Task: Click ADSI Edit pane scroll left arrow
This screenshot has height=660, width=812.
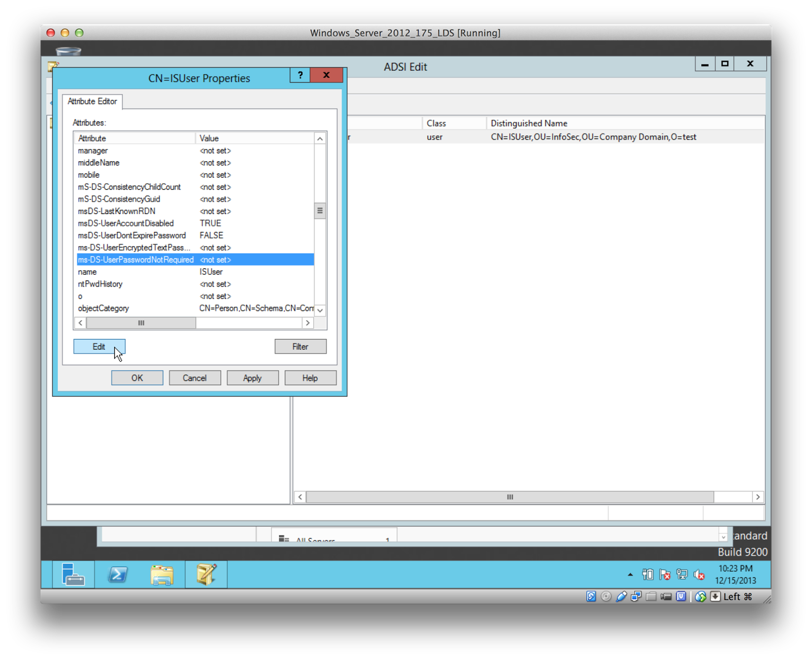Action: (x=300, y=497)
